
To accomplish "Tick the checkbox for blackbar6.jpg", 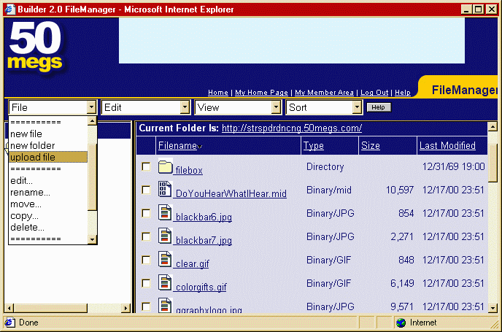I will pos(146,214).
